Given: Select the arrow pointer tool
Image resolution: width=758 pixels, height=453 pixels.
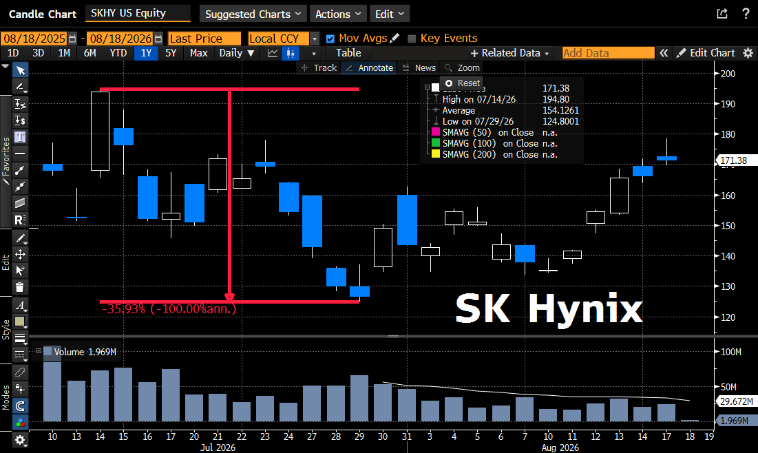Looking at the screenshot, I should (x=20, y=71).
